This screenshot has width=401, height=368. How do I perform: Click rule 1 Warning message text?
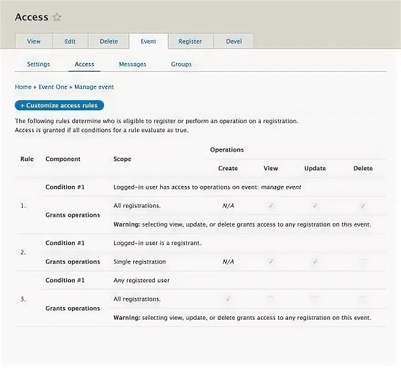(x=242, y=225)
